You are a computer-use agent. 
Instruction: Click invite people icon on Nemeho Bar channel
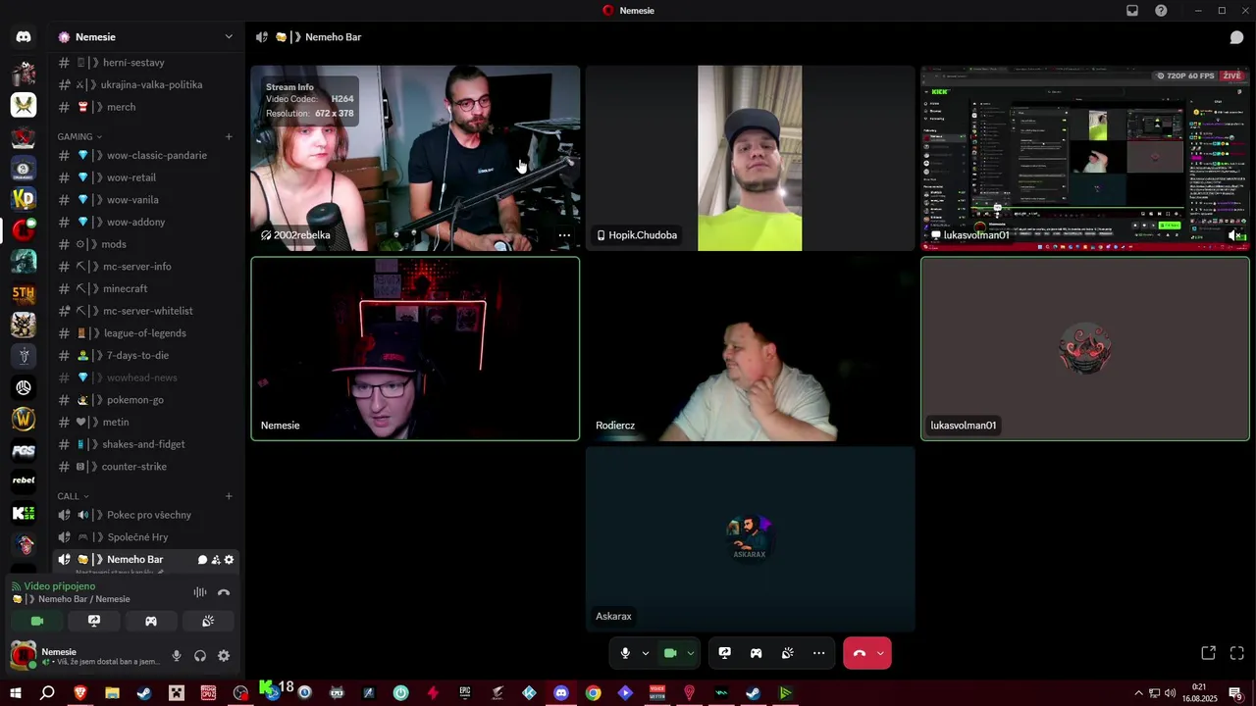pyautogui.click(x=216, y=560)
